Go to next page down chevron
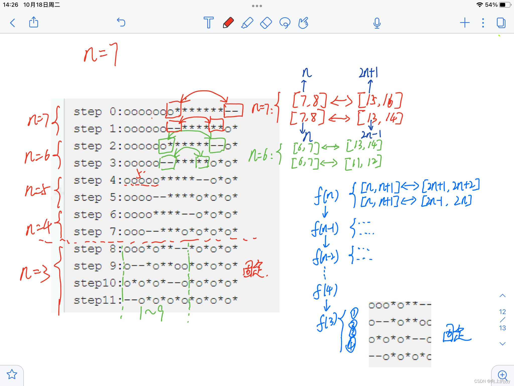This screenshot has width=514, height=386. pos(502,344)
